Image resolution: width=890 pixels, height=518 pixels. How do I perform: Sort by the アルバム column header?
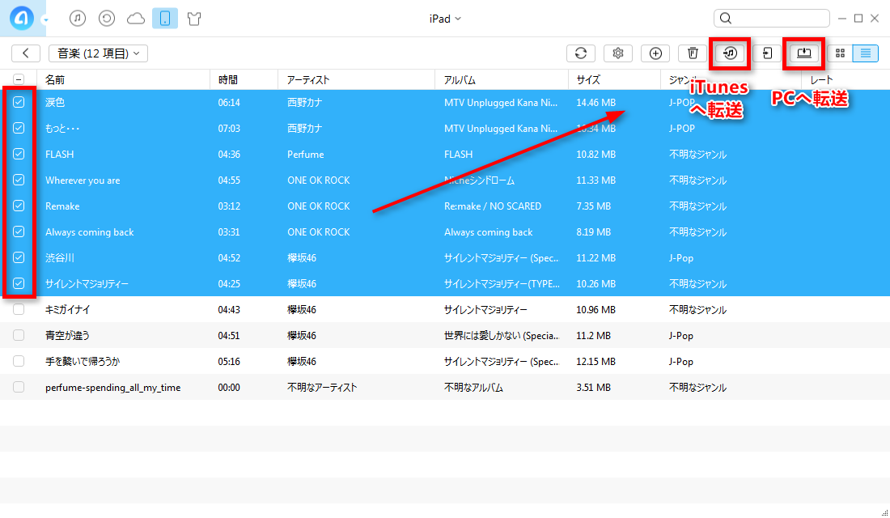coord(502,79)
